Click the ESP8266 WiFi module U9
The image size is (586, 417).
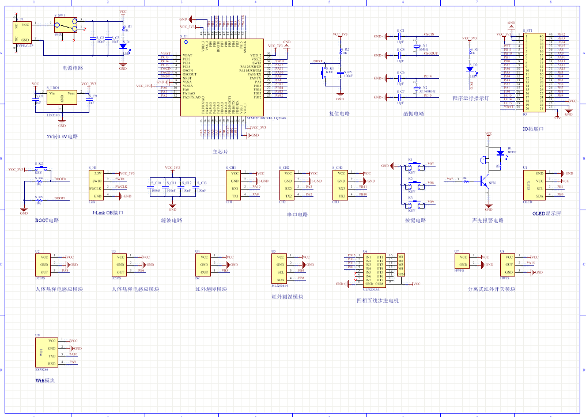47,352
